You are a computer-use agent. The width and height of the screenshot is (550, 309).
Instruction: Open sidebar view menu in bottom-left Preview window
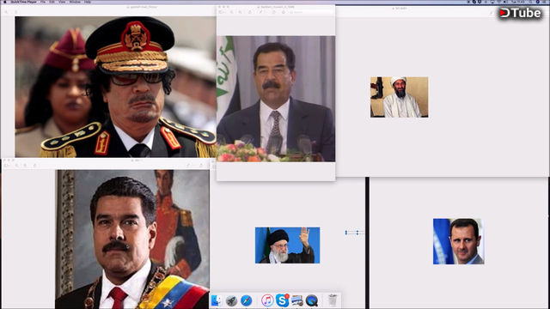[7, 166]
